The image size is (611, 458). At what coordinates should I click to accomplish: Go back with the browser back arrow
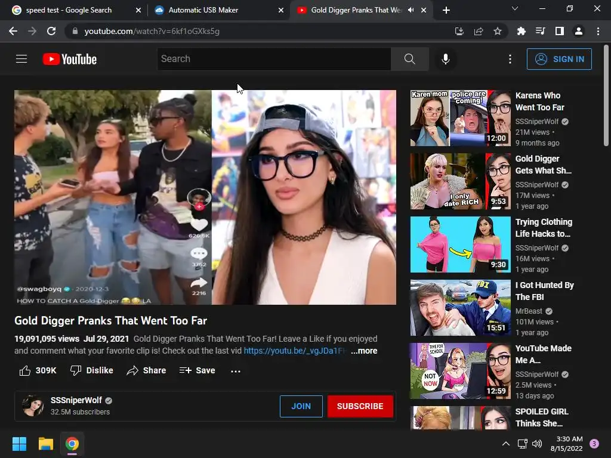[13, 31]
